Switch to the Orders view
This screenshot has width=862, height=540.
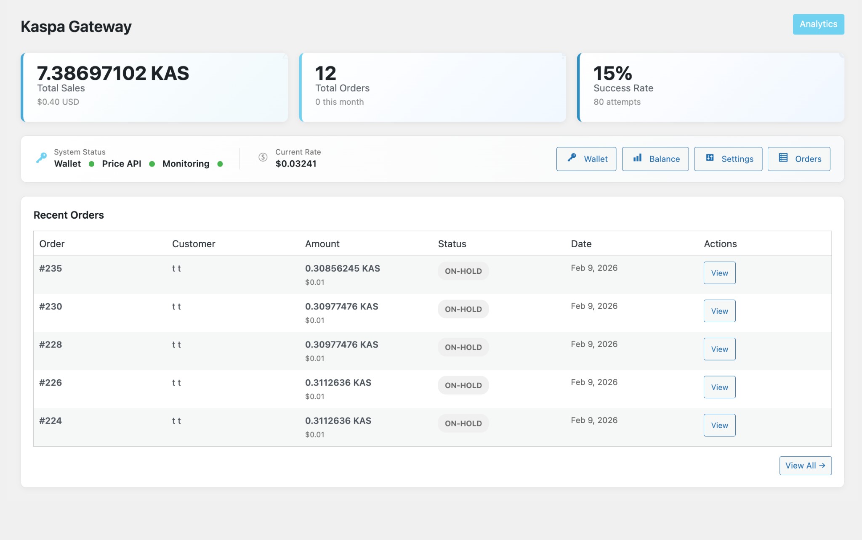(x=799, y=159)
